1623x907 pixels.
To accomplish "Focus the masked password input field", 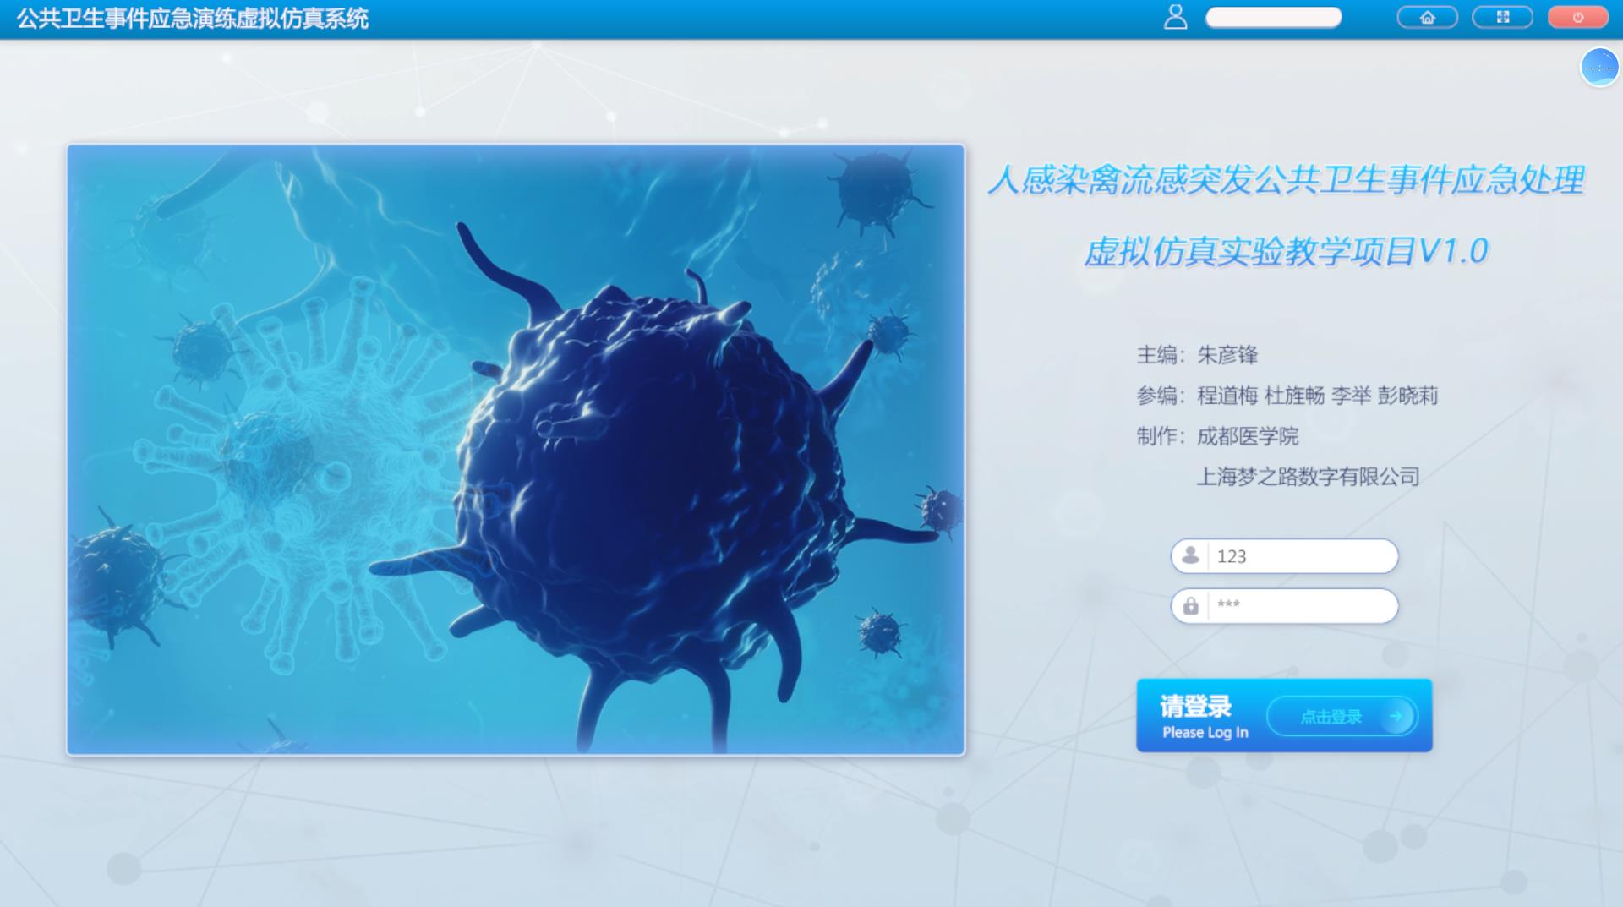I will tap(1284, 605).
